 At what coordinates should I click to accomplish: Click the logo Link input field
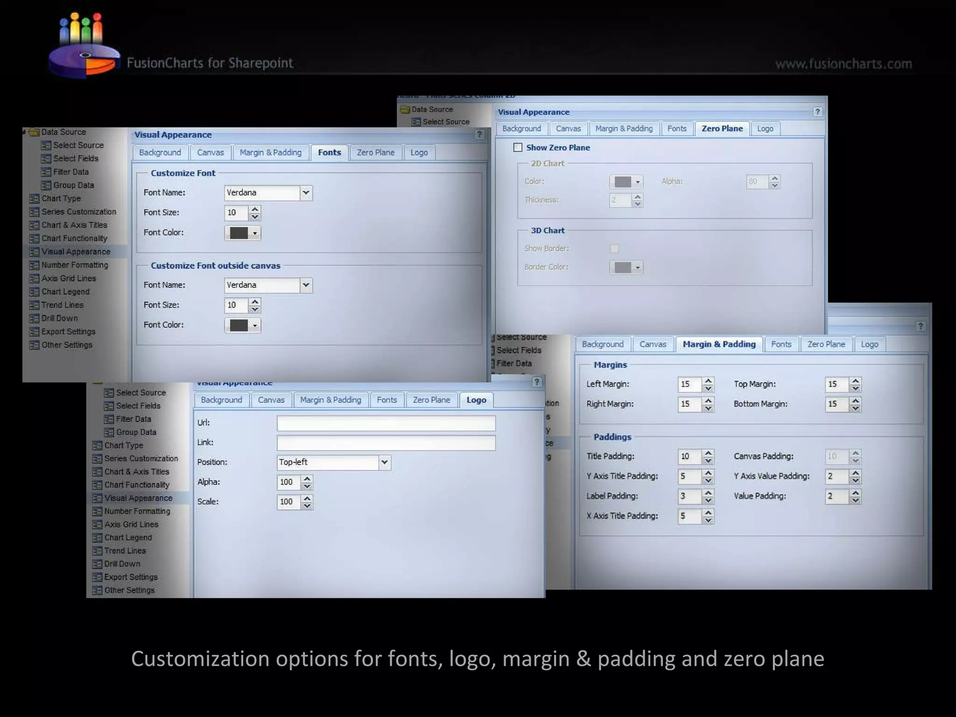[x=386, y=443]
